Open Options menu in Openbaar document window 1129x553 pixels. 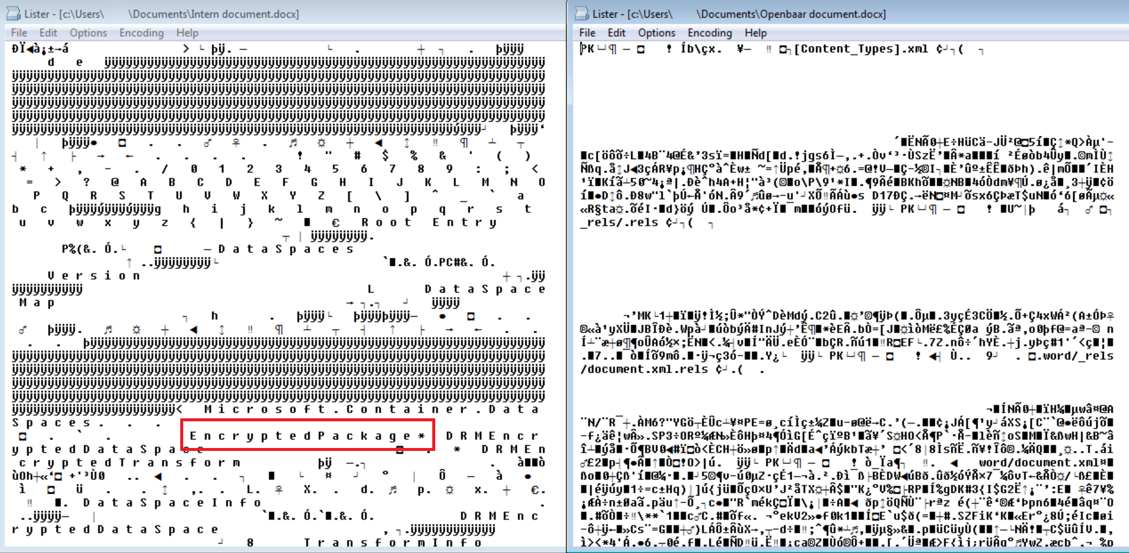(656, 33)
